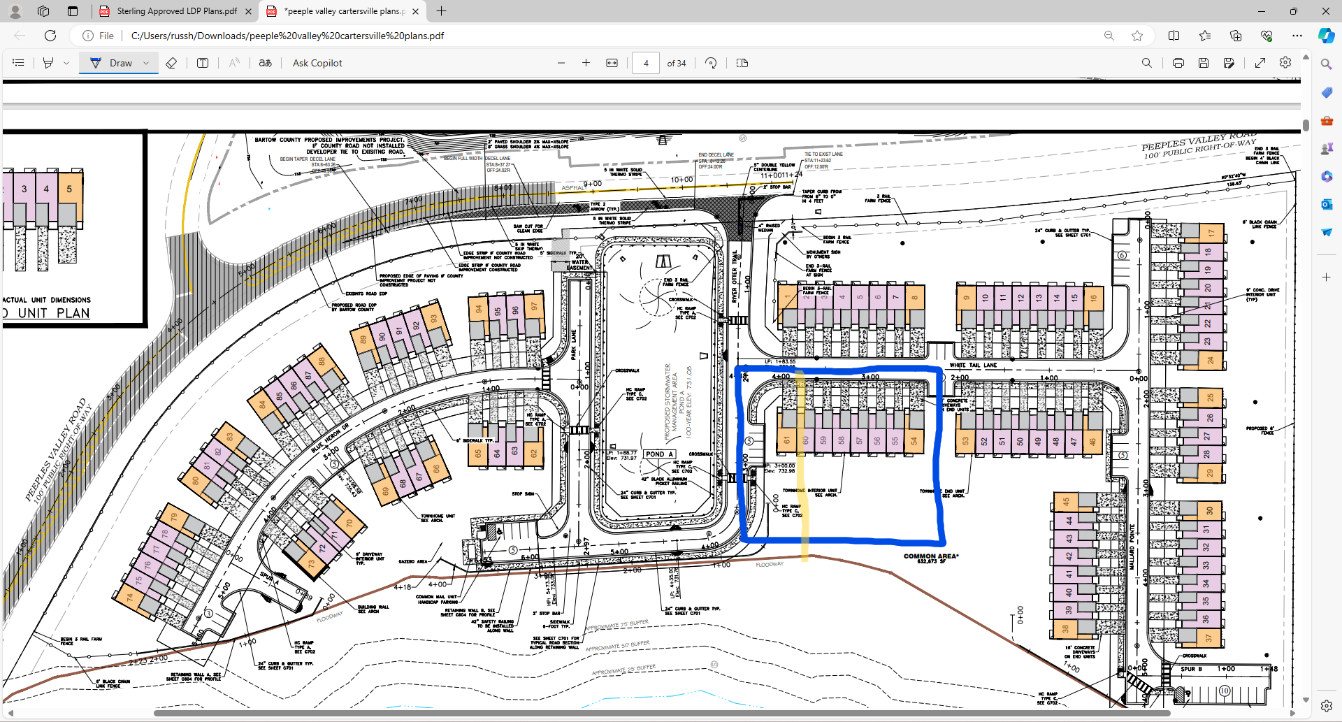Click the horizontal scrollbar thumb
This screenshot has height=722, width=1342.
[x=662, y=713]
